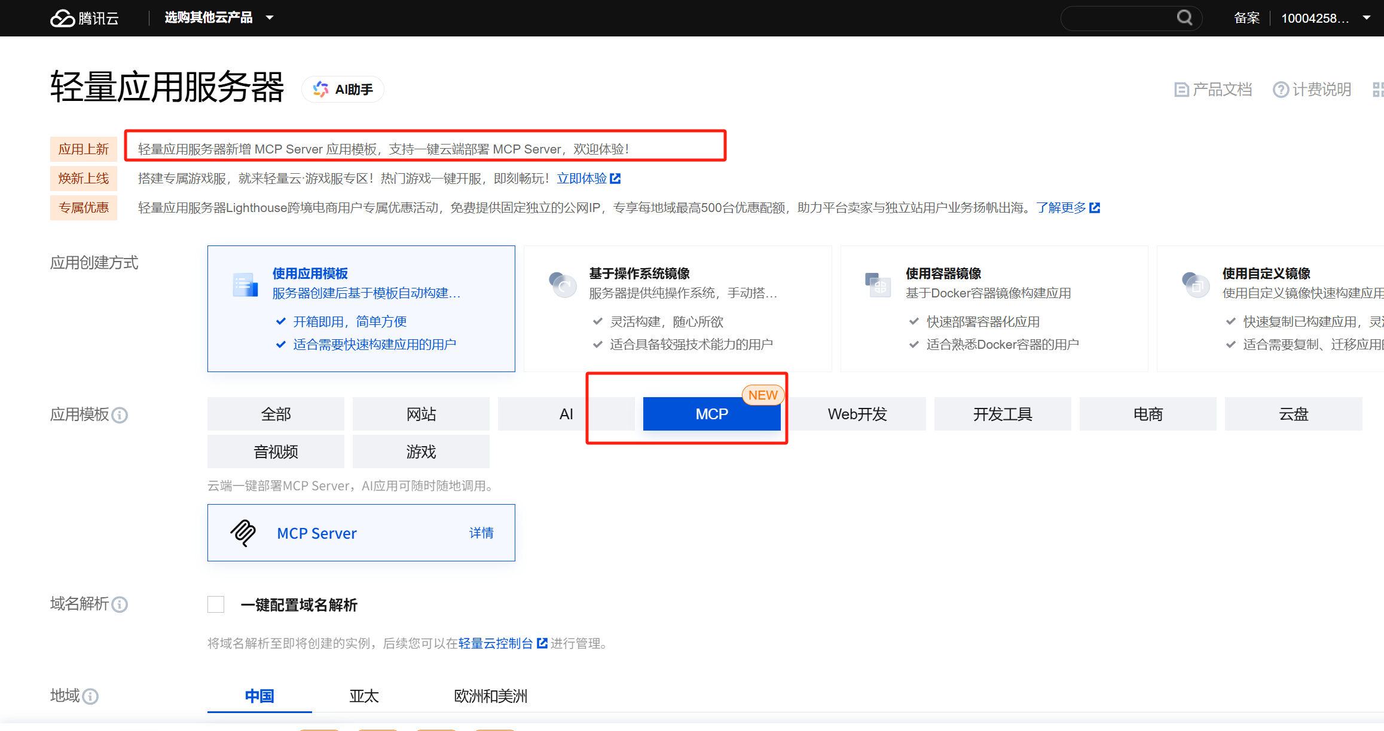Choose the MCP Server template card
The height and width of the screenshot is (731, 1384).
361,533
